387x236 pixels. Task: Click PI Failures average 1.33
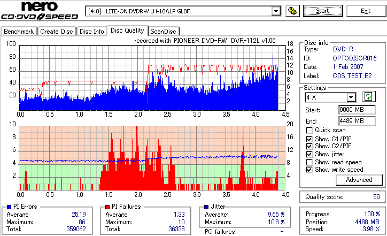(x=179, y=215)
